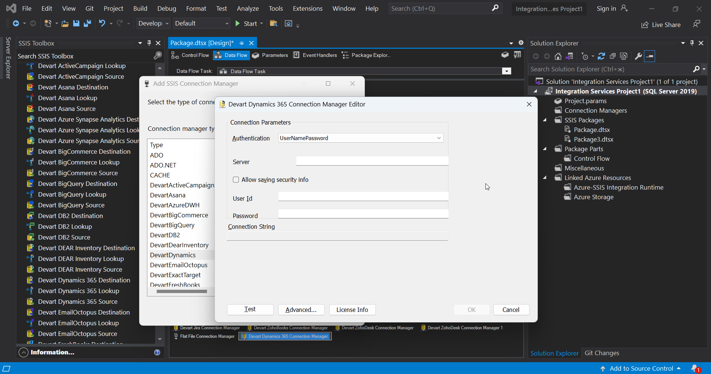
Task: Open the Advanced connection settings
Action: 301,310
